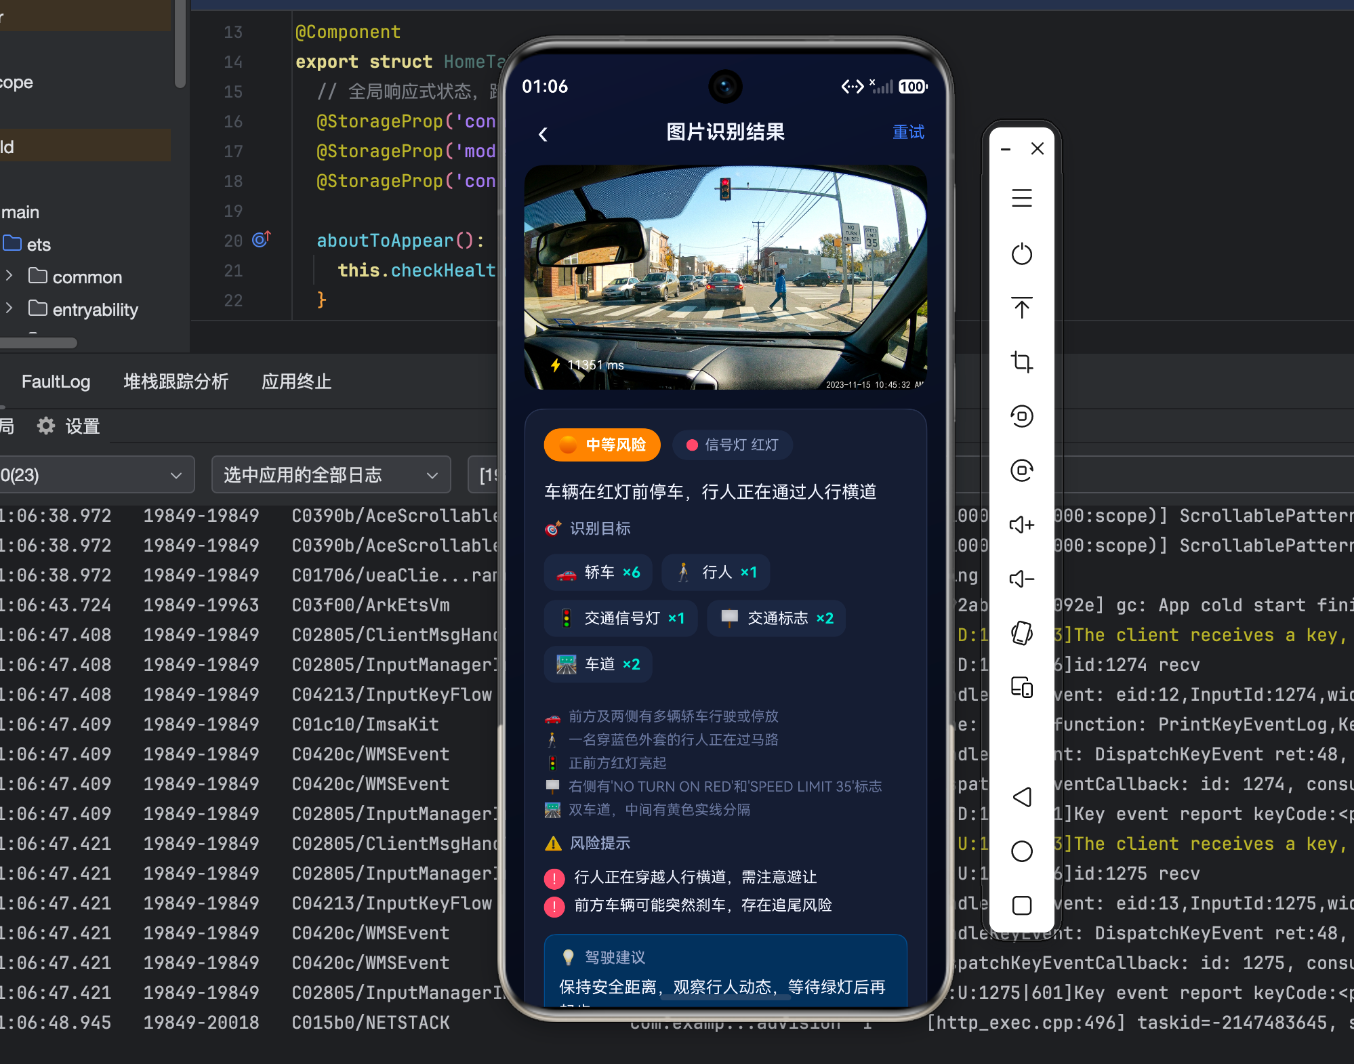Click the crop screenshot icon
The height and width of the screenshot is (1064, 1354).
click(x=1022, y=362)
